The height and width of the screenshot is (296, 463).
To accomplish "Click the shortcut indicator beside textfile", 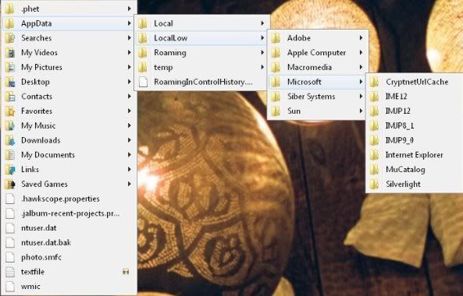I will [126, 272].
